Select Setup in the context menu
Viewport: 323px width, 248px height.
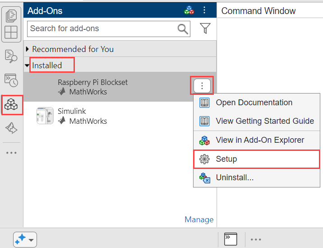point(257,159)
